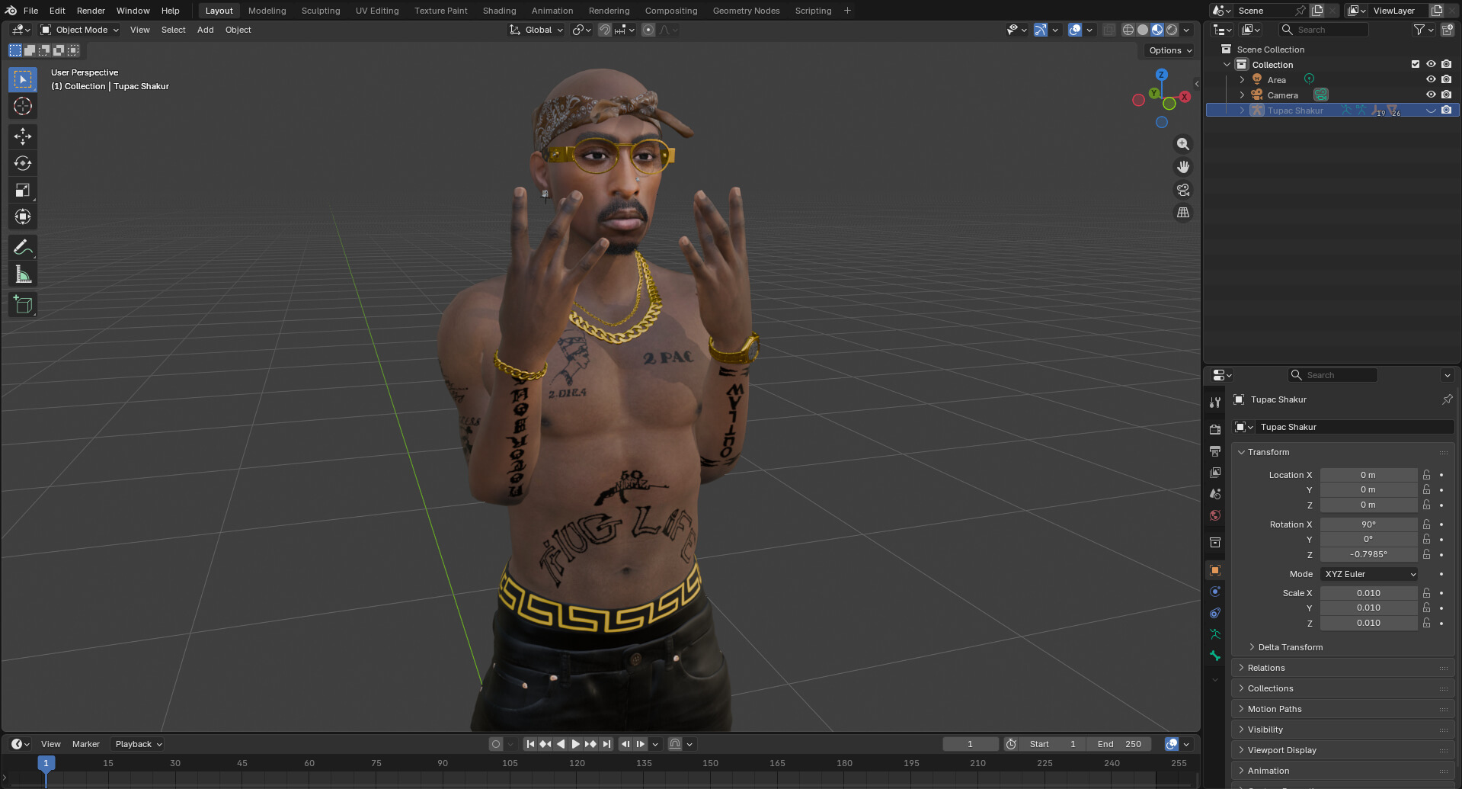This screenshot has width=1462, height=789.
Task: Open the Object Mode dropdown
Action: coord(80,30)
